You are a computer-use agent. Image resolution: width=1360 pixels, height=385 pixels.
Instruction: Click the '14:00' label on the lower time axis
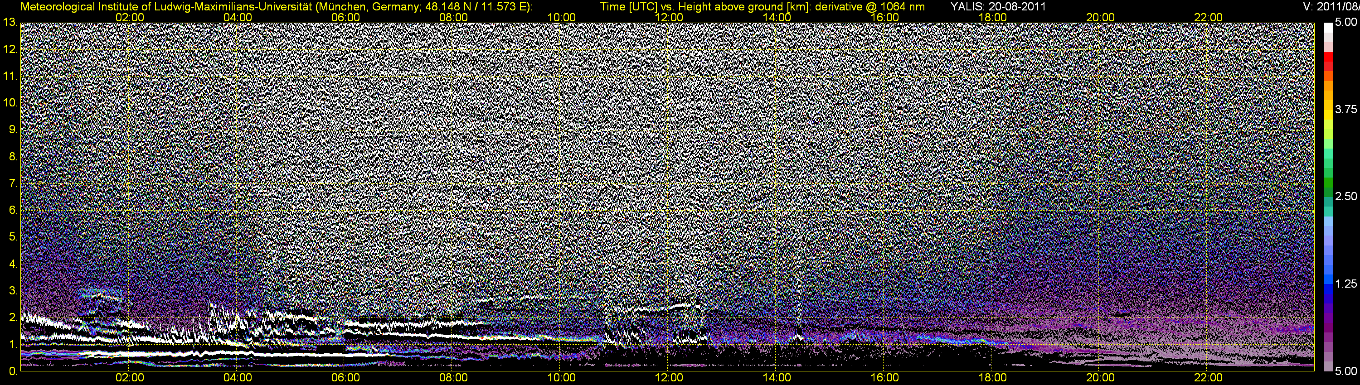[777, 378]
